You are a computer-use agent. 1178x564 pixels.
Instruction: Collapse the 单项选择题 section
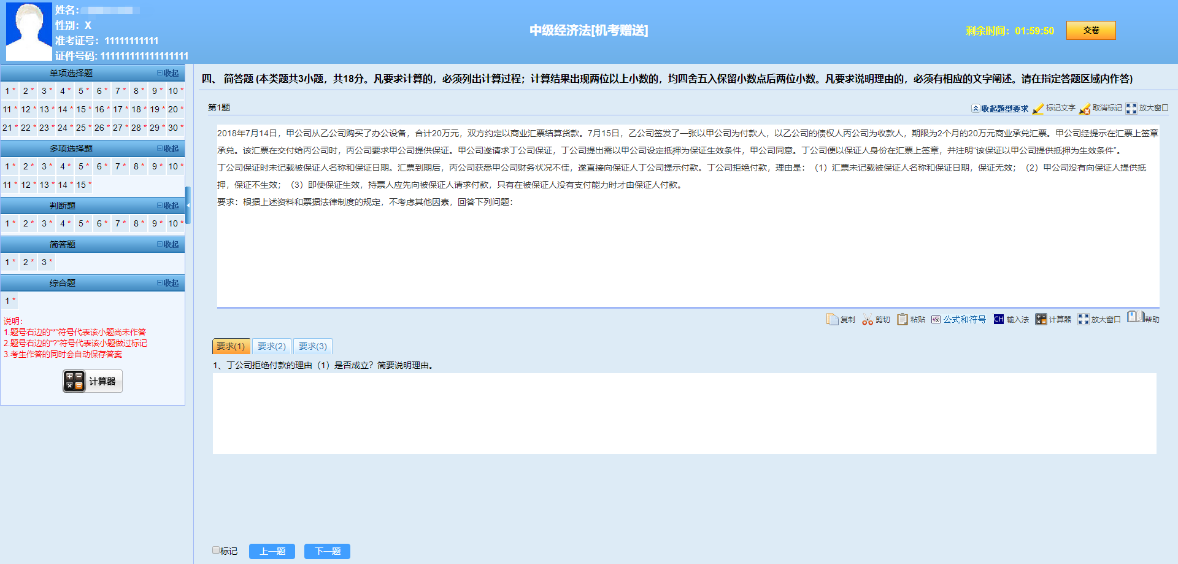click(x=168, y=72)
